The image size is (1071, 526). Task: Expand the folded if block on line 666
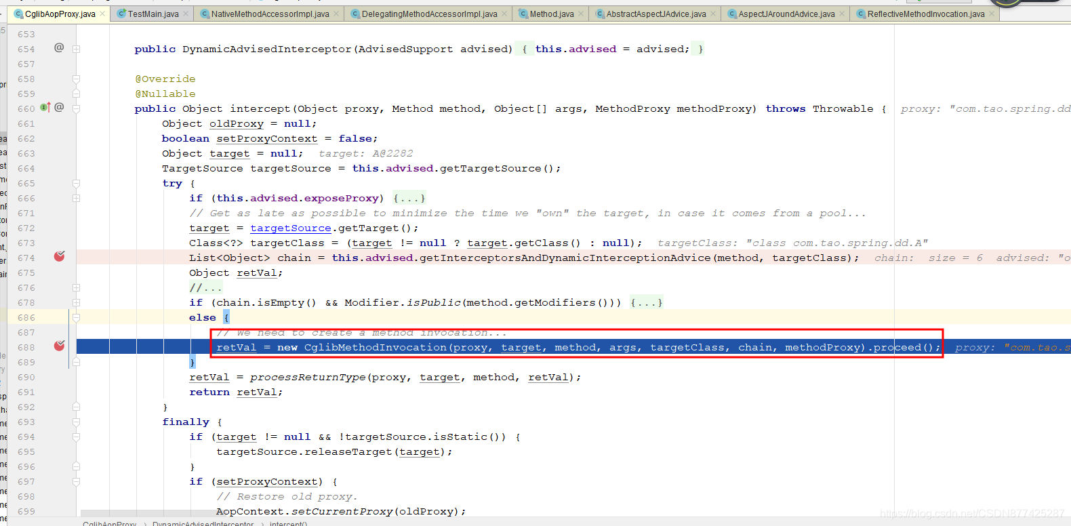click(x=77, y=198)
